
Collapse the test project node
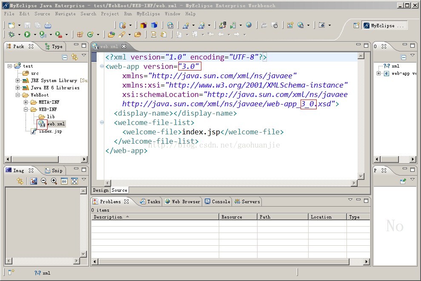pyautogui.click(x=10, y=66)
